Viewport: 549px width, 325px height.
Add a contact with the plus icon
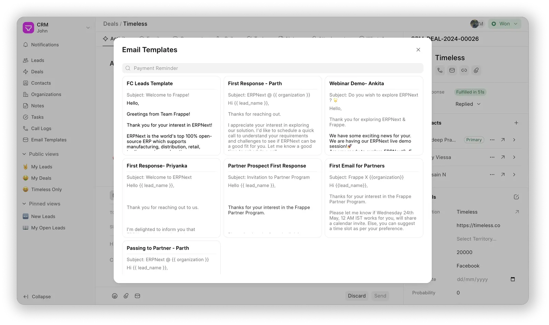tap(516, 123)
